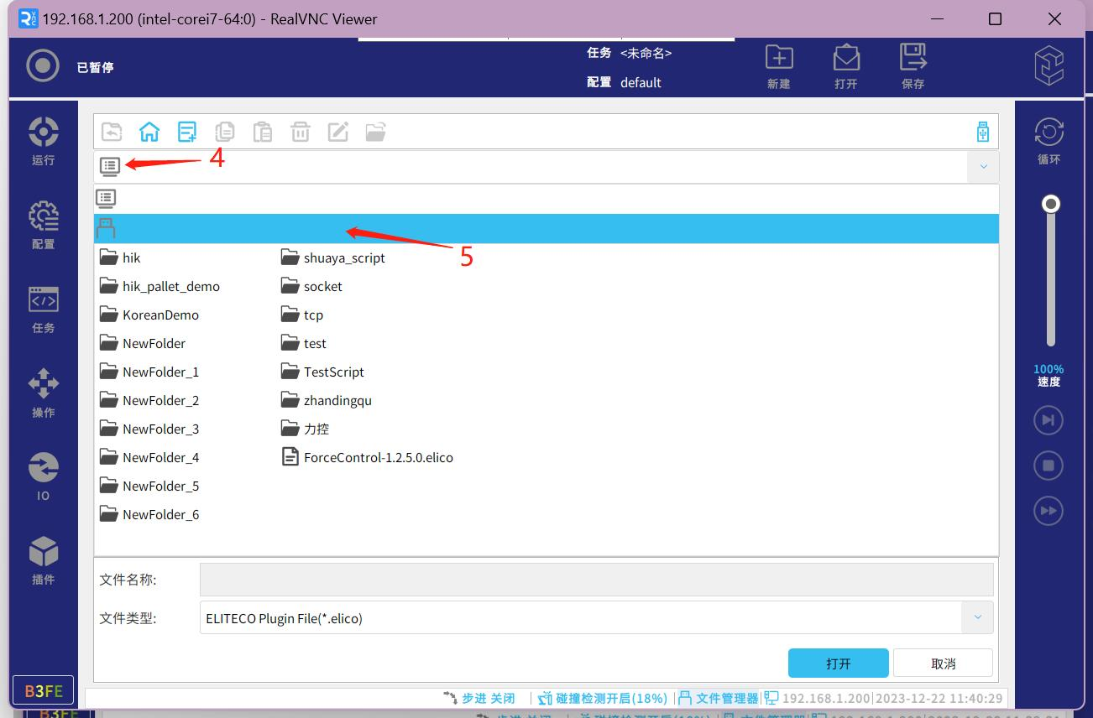Click the 保存 (Save) icon in header

pyautogui.click(x=913, y=66)
